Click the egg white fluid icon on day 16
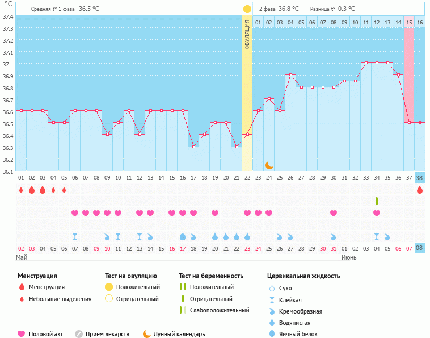The height and width of the screenshot is (338, 430). tap(183, 236)
